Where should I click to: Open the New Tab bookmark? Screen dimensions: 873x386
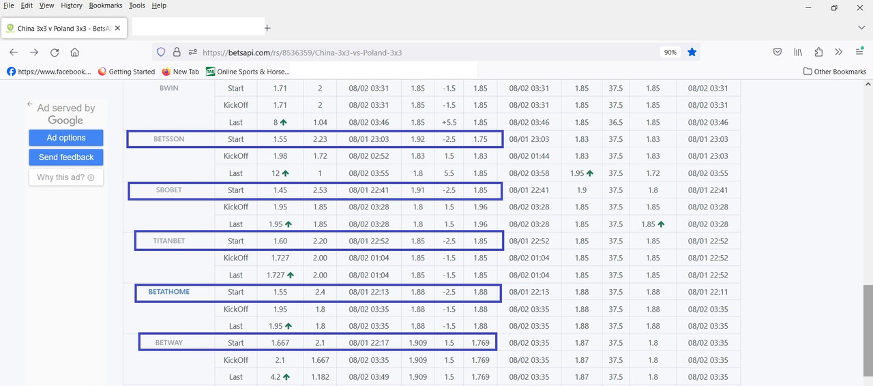click(180, 72)
